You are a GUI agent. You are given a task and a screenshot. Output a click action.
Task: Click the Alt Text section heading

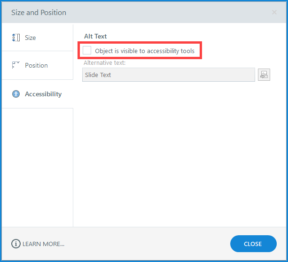[95, 36]
